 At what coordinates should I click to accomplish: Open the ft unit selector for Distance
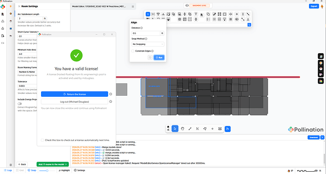click(162, 33)
